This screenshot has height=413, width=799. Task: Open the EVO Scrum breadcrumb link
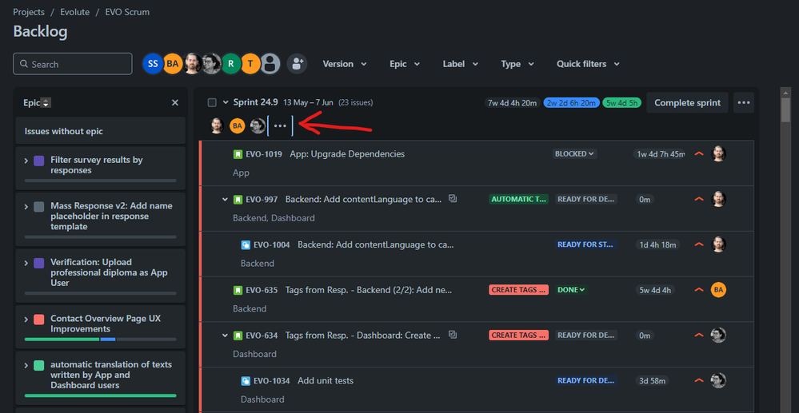tap(127, 12)
